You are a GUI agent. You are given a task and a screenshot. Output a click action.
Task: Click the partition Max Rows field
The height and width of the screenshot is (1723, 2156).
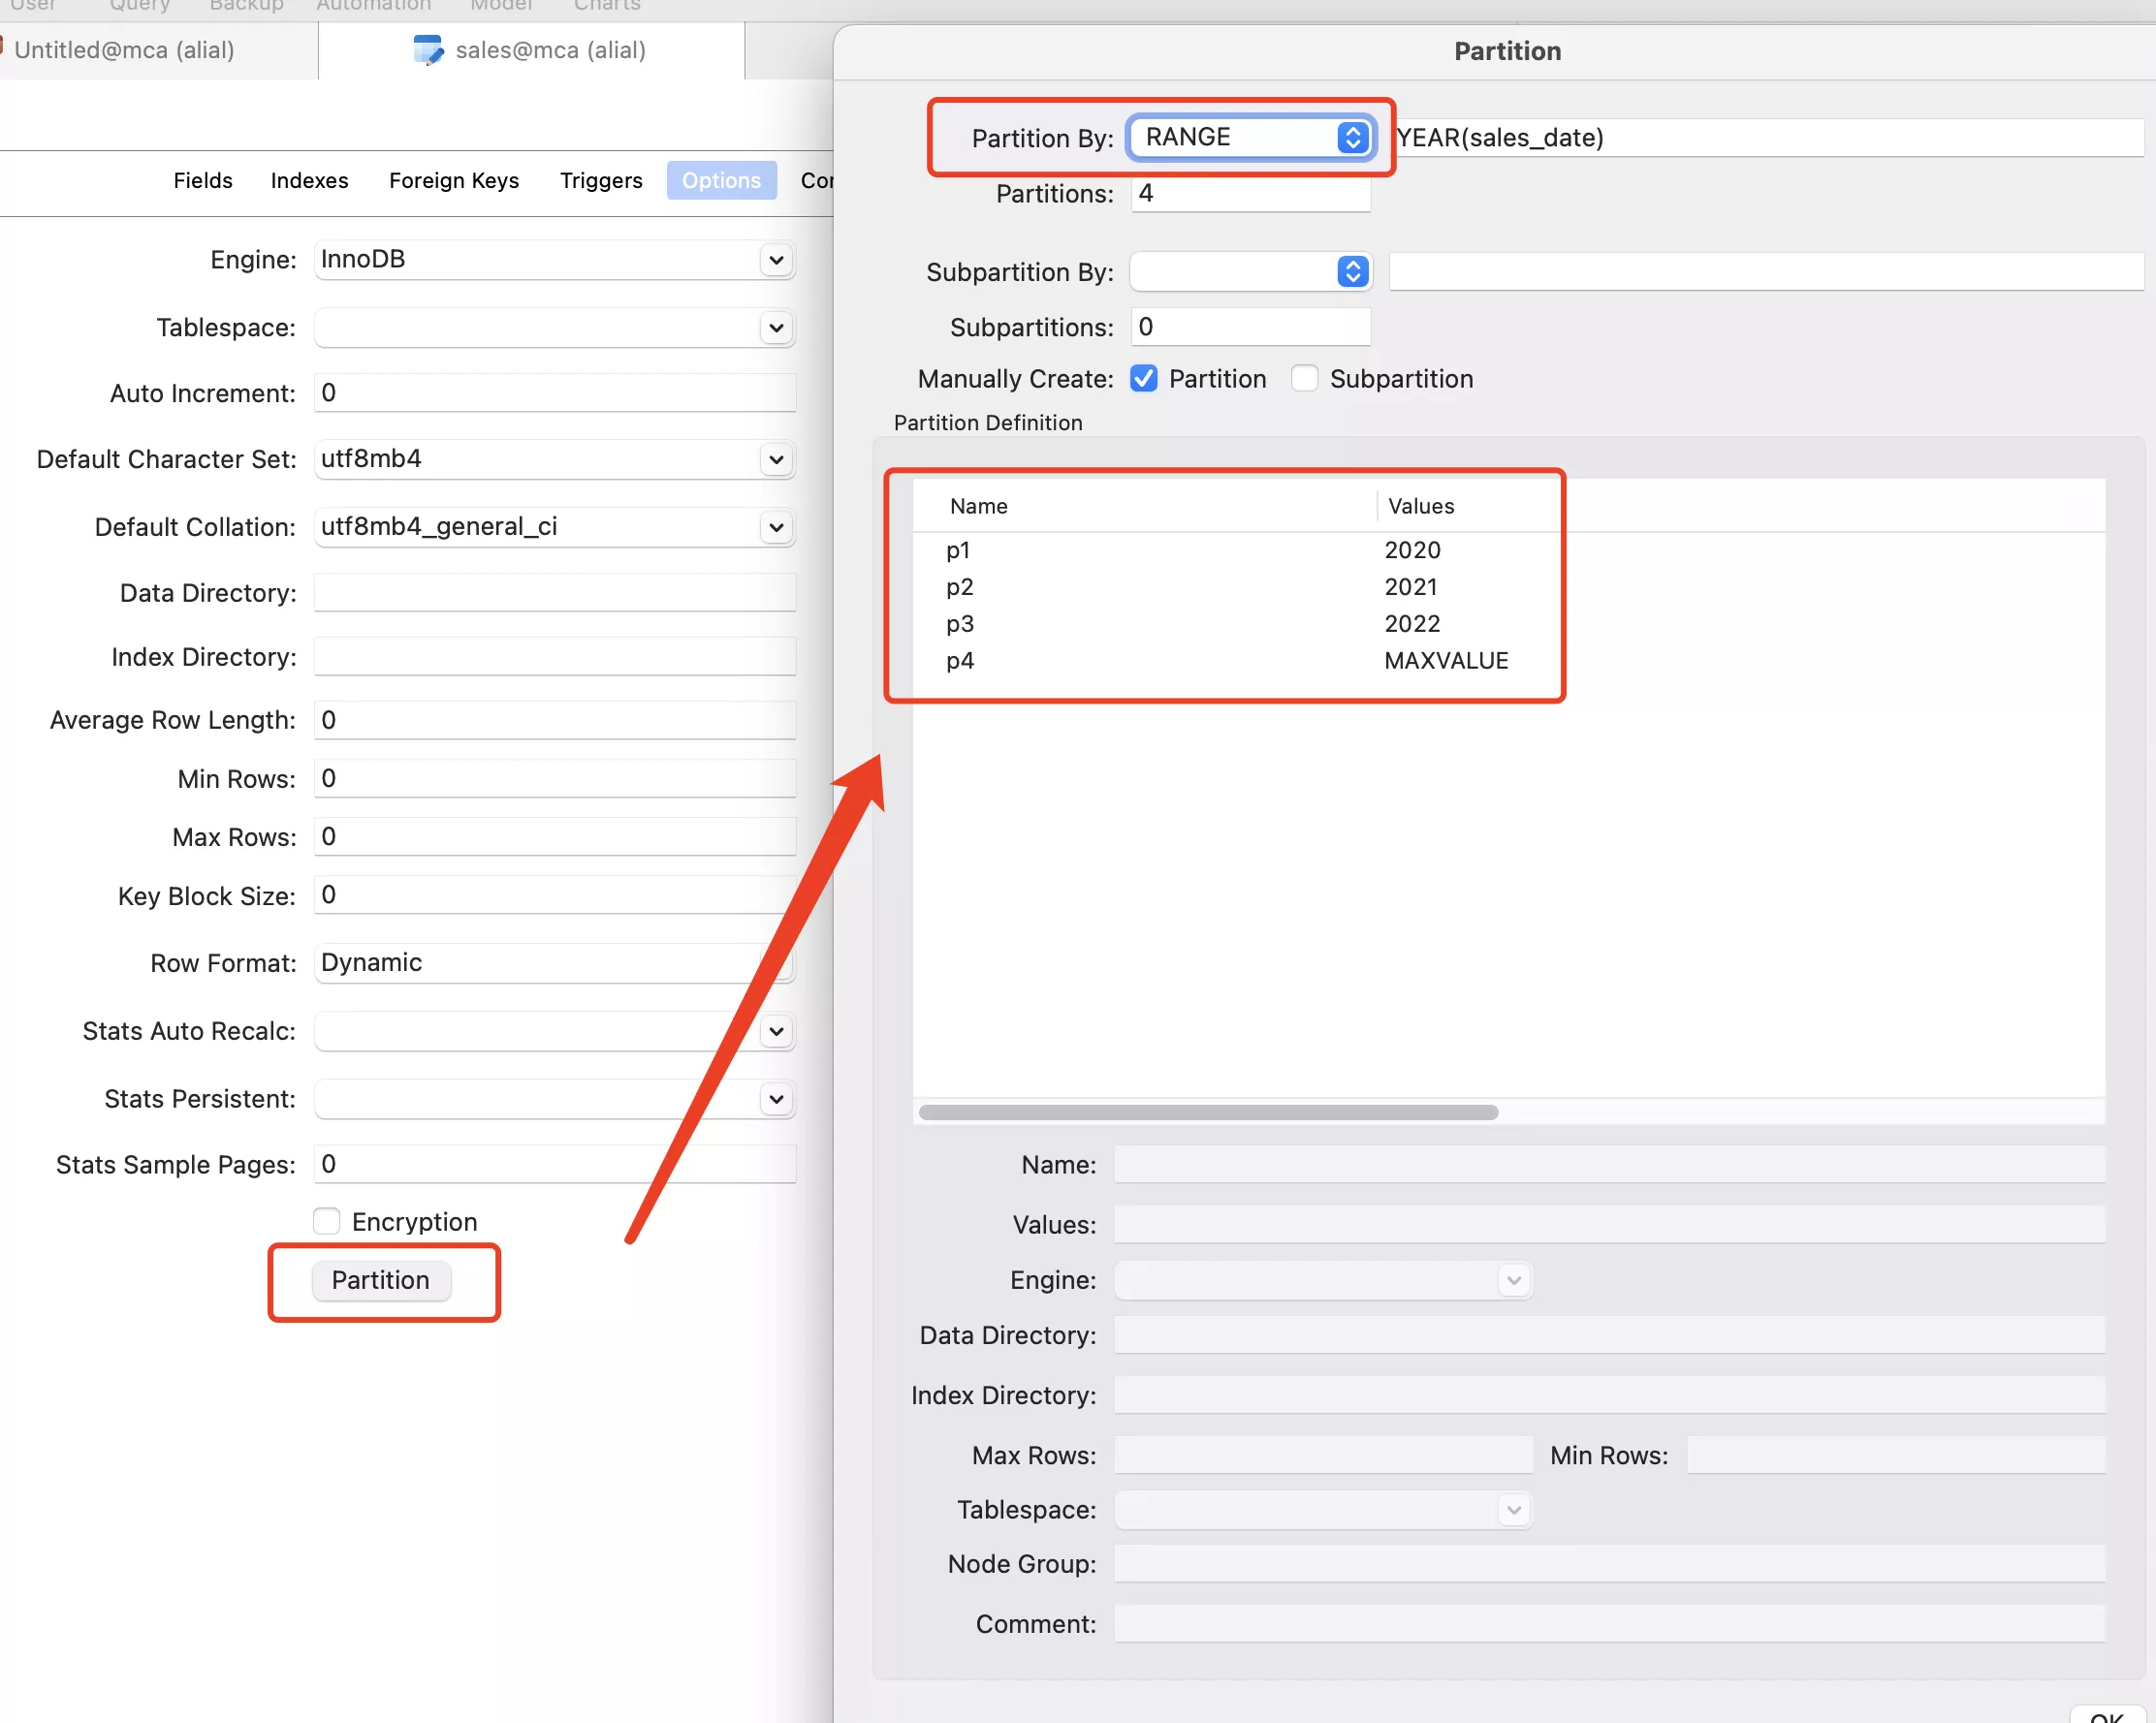click(1323, 1456)
